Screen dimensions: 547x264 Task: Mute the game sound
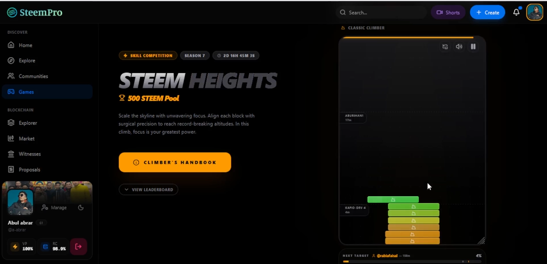(x=459, y=46)
